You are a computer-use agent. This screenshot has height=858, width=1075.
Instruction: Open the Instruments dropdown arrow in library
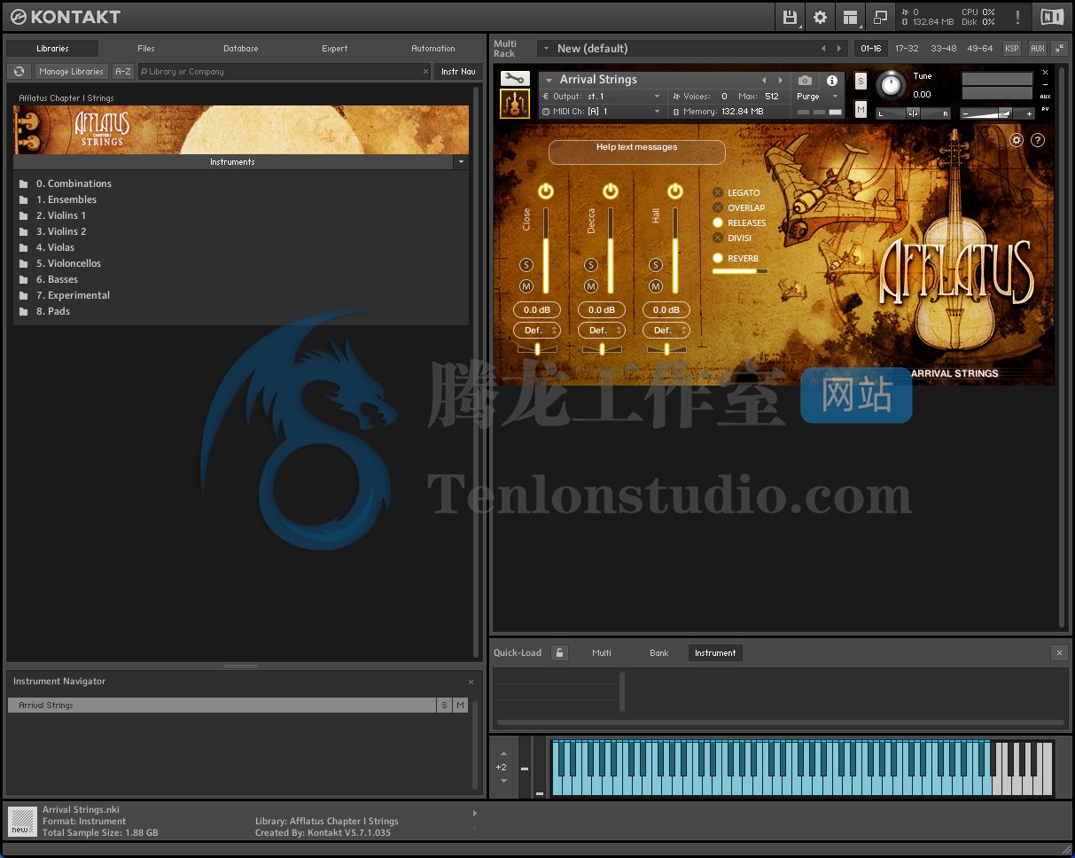pos(461,162)
